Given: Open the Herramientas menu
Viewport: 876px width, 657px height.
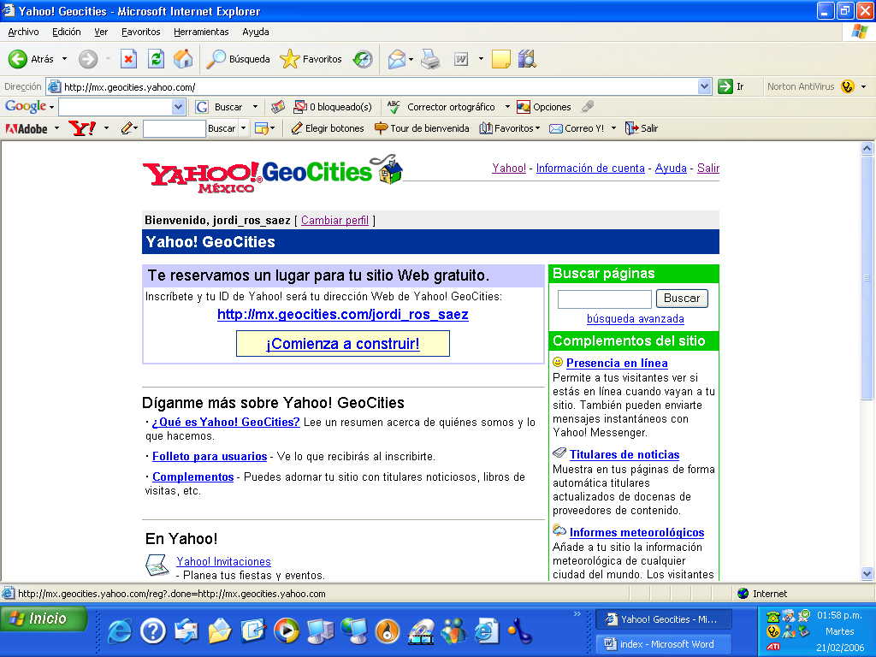Looking at the screenshot, I should pyautogui.click(x=201, y=32).
